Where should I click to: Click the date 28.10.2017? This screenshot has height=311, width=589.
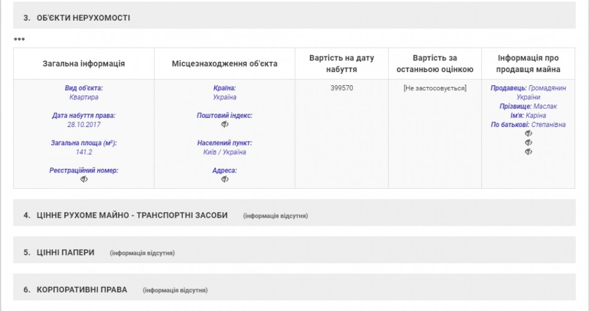(84, 125)
